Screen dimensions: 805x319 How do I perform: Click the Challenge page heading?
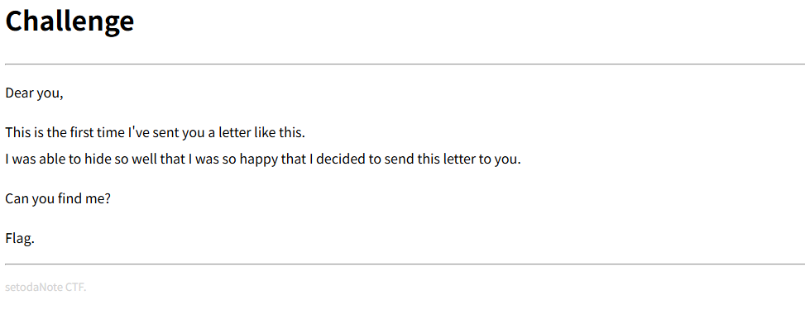pos(69,22)
